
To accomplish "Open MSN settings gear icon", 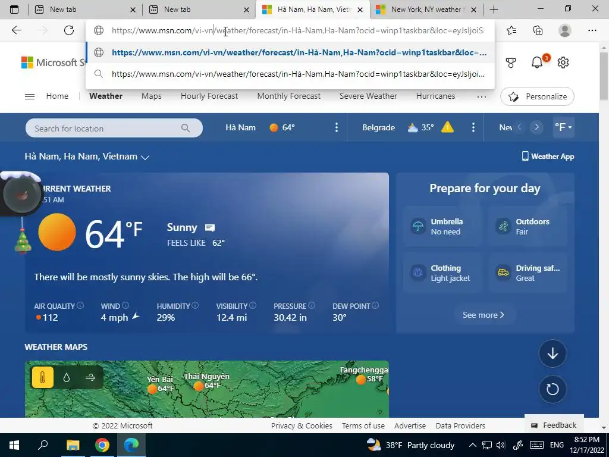I will (563, 62).
